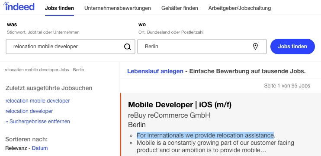
Task: Click the Berlin location input field
Action: click(x=202, y=47)
